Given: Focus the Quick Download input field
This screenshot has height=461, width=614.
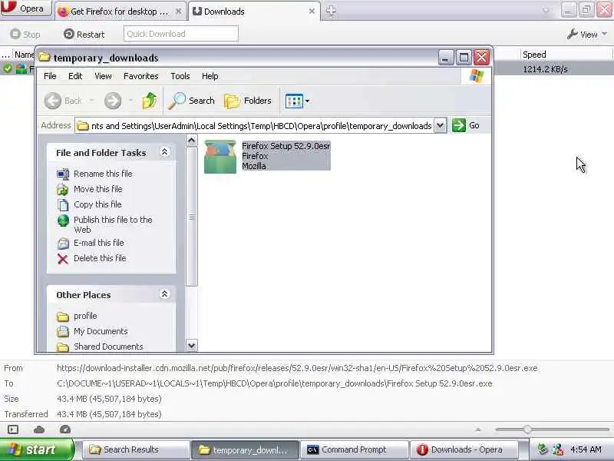Looking at the screenshot, I should pos(181,34).
